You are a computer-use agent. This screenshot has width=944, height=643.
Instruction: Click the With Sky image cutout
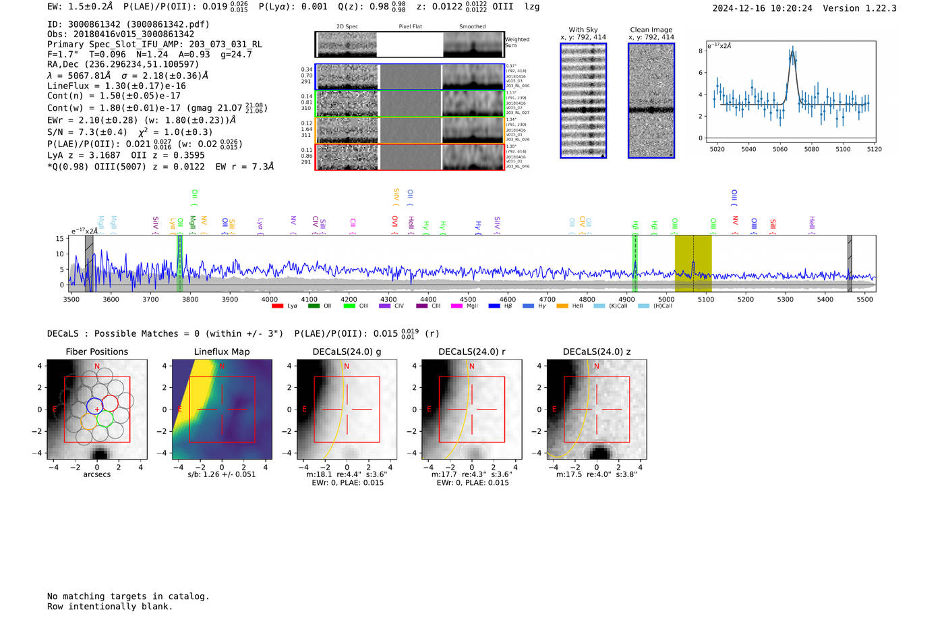point(583,101)
